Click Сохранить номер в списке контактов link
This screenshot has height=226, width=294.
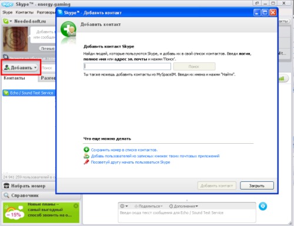pos(124,150)
